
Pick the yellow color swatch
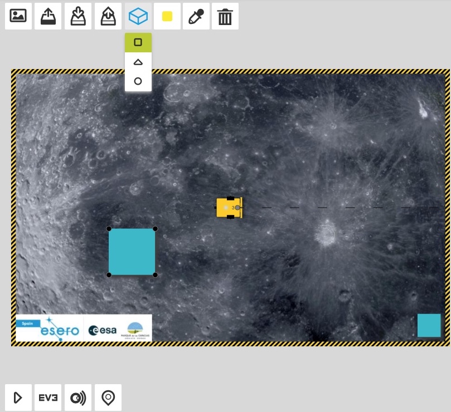[167, 16]
